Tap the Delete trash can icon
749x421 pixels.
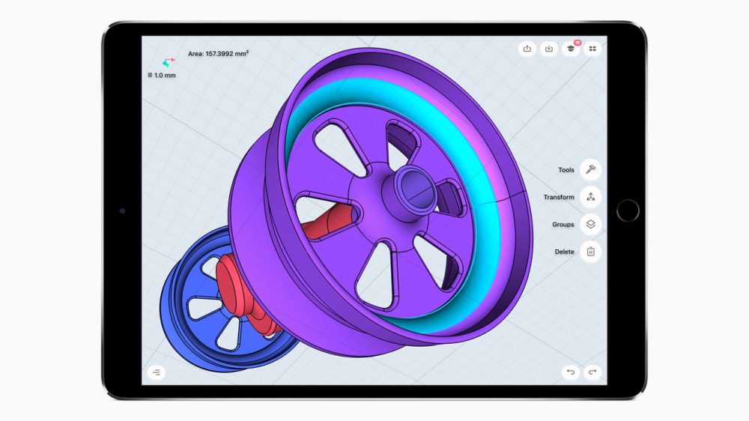pyautogui.click(x=590, y=252)
